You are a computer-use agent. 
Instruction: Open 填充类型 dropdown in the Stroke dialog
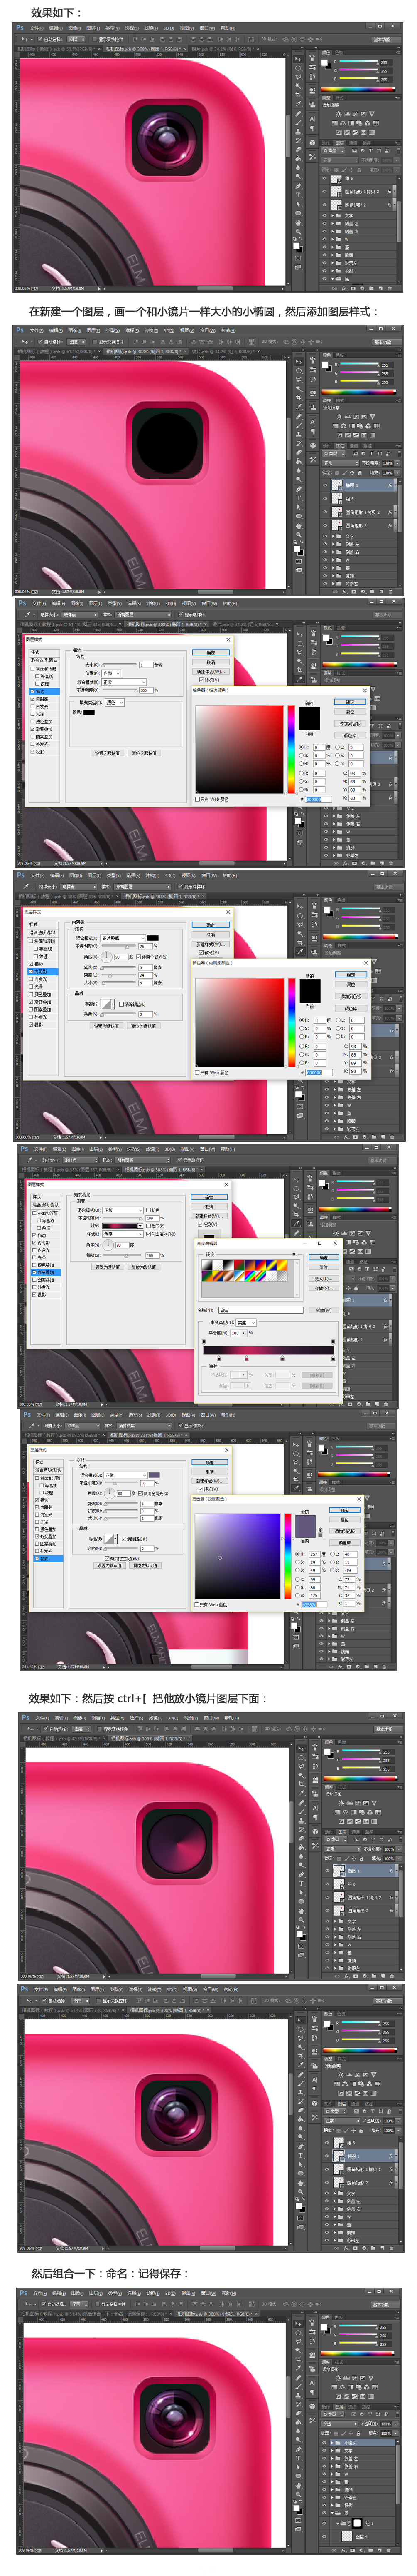115,702
